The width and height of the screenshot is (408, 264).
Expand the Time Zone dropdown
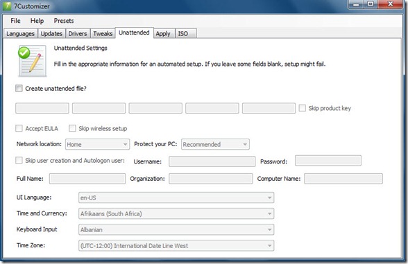[x=176, y=245]
